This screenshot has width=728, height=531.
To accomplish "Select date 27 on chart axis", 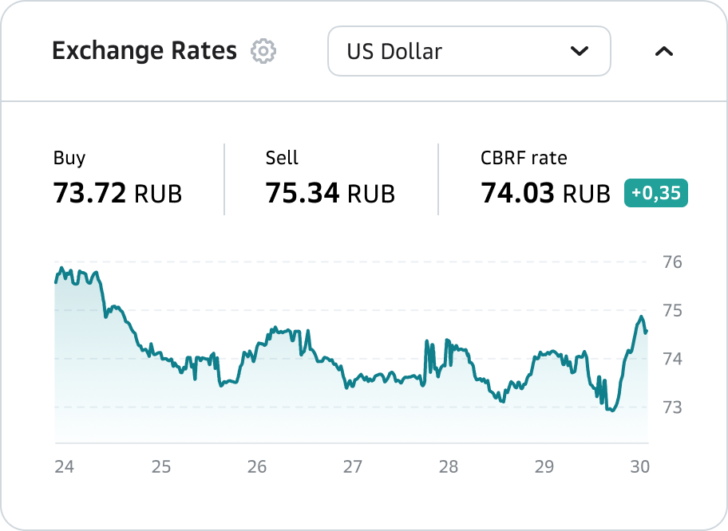I will [353, 467].
